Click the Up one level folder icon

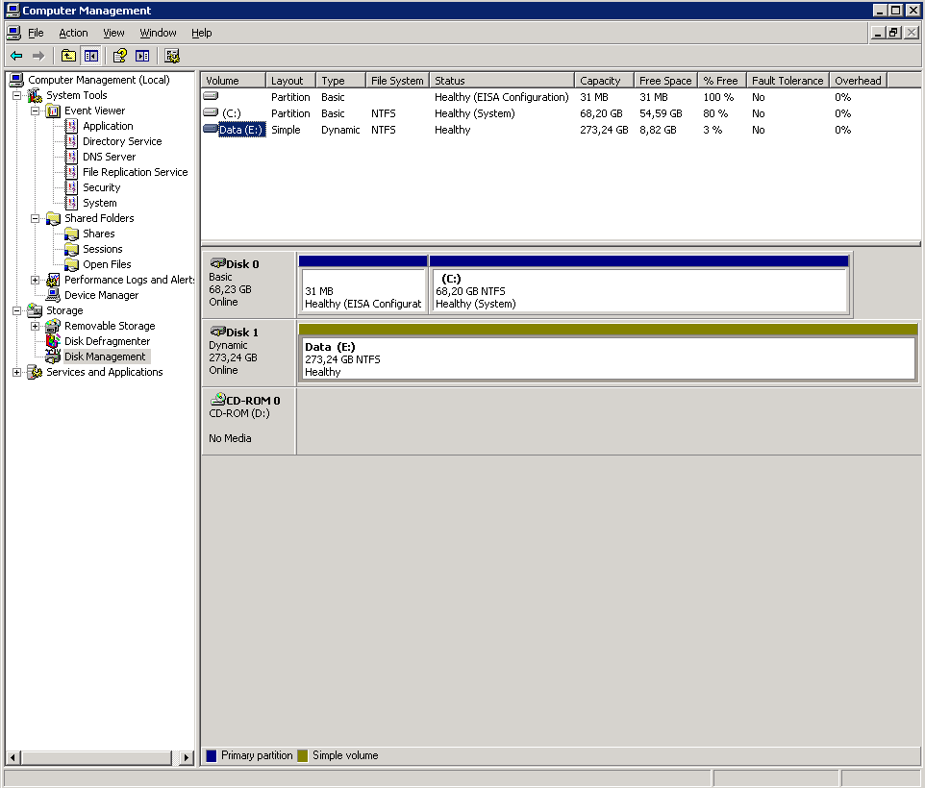pos(68,56)
